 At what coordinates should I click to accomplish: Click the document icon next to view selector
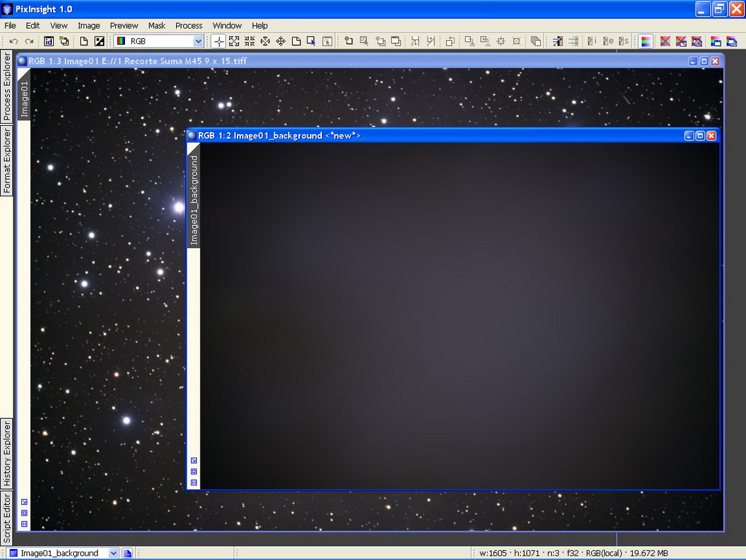tap(127, 553)
